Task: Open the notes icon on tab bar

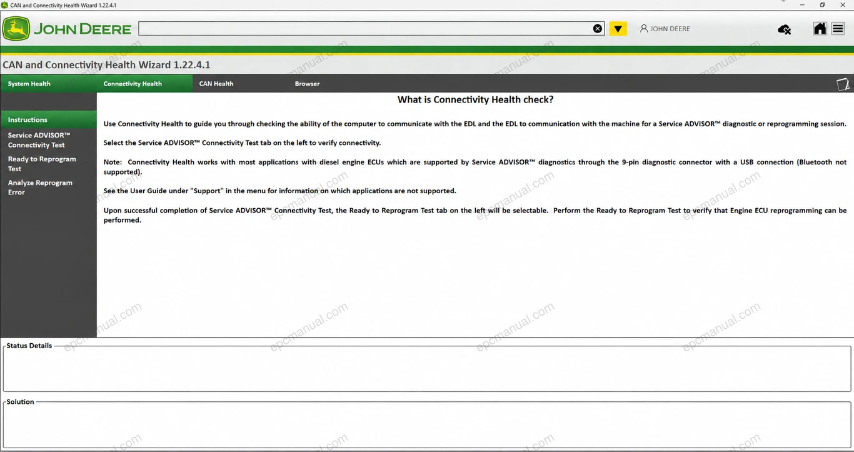Action: (x=843, y=84)
